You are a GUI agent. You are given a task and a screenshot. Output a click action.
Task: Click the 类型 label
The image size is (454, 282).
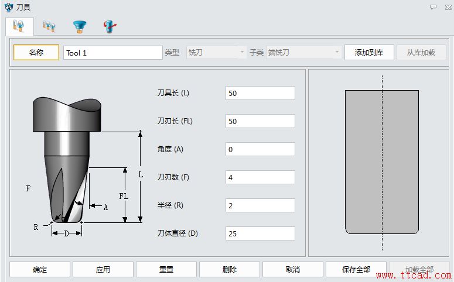pyautogui.click(x=172, y=52)
